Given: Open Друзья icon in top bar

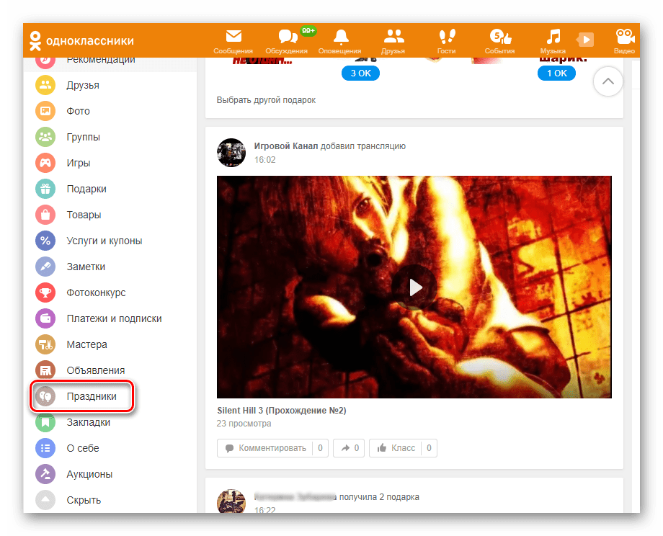Looking at the screenshot, I should click(x=393, y=36).
